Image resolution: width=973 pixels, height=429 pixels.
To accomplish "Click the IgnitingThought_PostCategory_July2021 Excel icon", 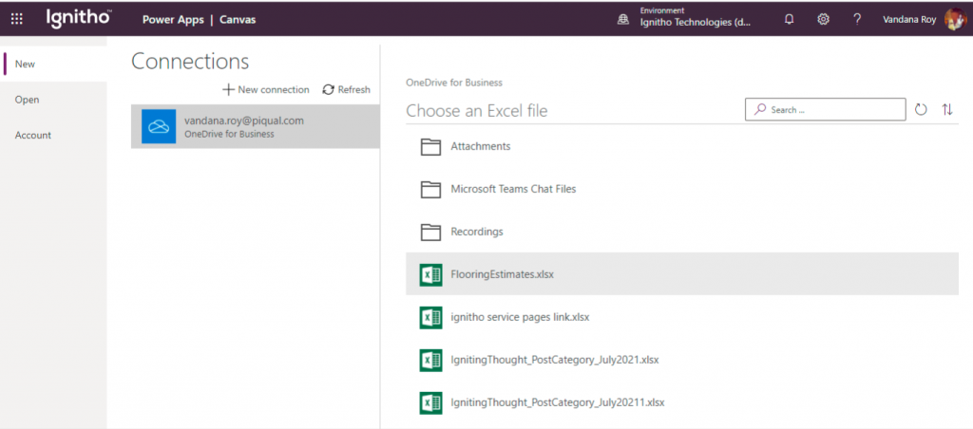I will click(430, 360).
